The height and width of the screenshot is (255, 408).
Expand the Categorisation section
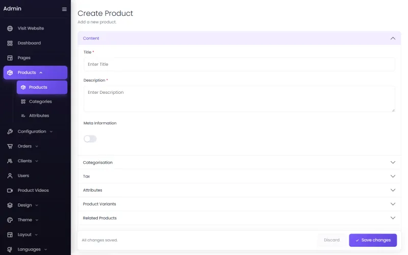pos(239,162)
